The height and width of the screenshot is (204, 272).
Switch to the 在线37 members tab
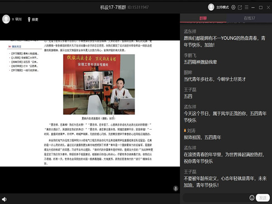[249, 18]
